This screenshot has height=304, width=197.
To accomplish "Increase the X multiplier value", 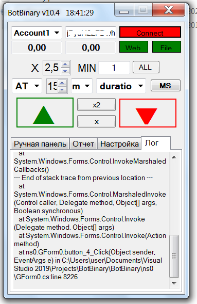I will [65, 64].
